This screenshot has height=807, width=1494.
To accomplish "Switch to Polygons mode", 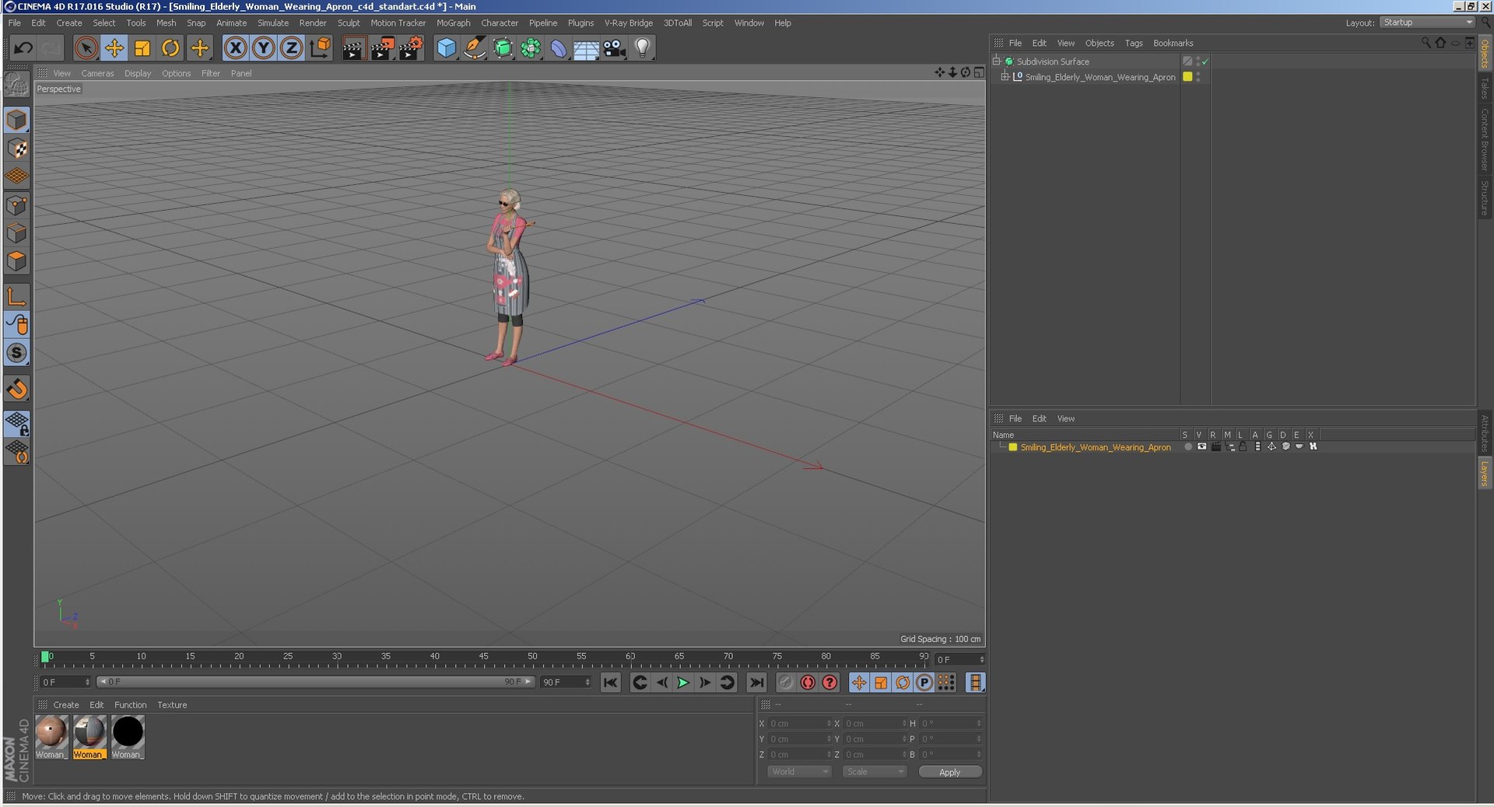I will (17, 261).
